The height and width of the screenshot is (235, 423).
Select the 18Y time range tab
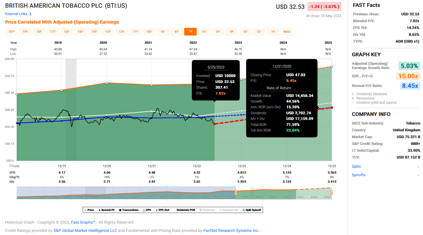pyautogui.click(x=39, y=32)
